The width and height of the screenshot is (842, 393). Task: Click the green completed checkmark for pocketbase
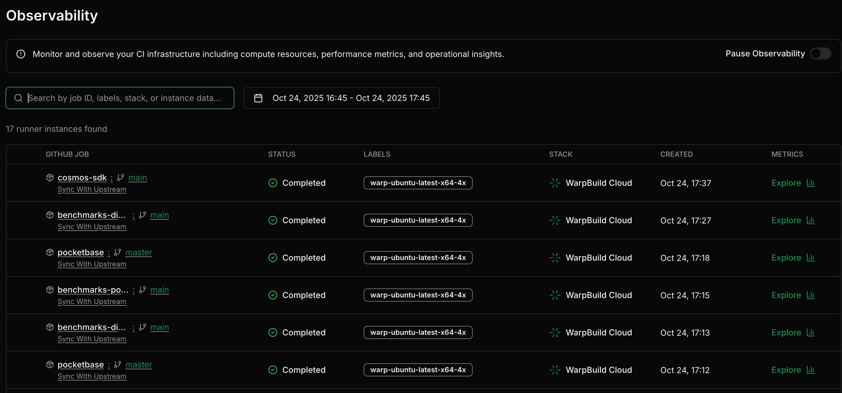tap(273, 257)
